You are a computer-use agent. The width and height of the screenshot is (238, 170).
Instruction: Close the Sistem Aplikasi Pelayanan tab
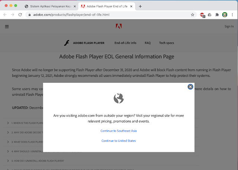click(x=75, y=6)
